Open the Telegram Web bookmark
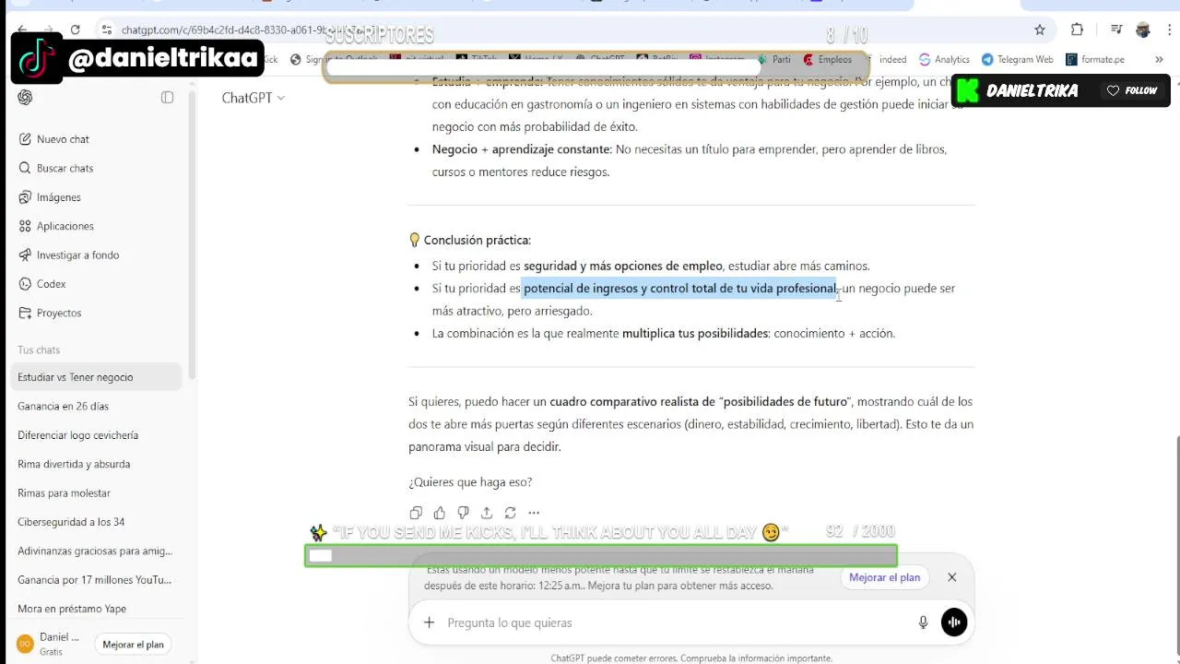Screen dimensions: 1180x664 click(x=1018, y=59)
